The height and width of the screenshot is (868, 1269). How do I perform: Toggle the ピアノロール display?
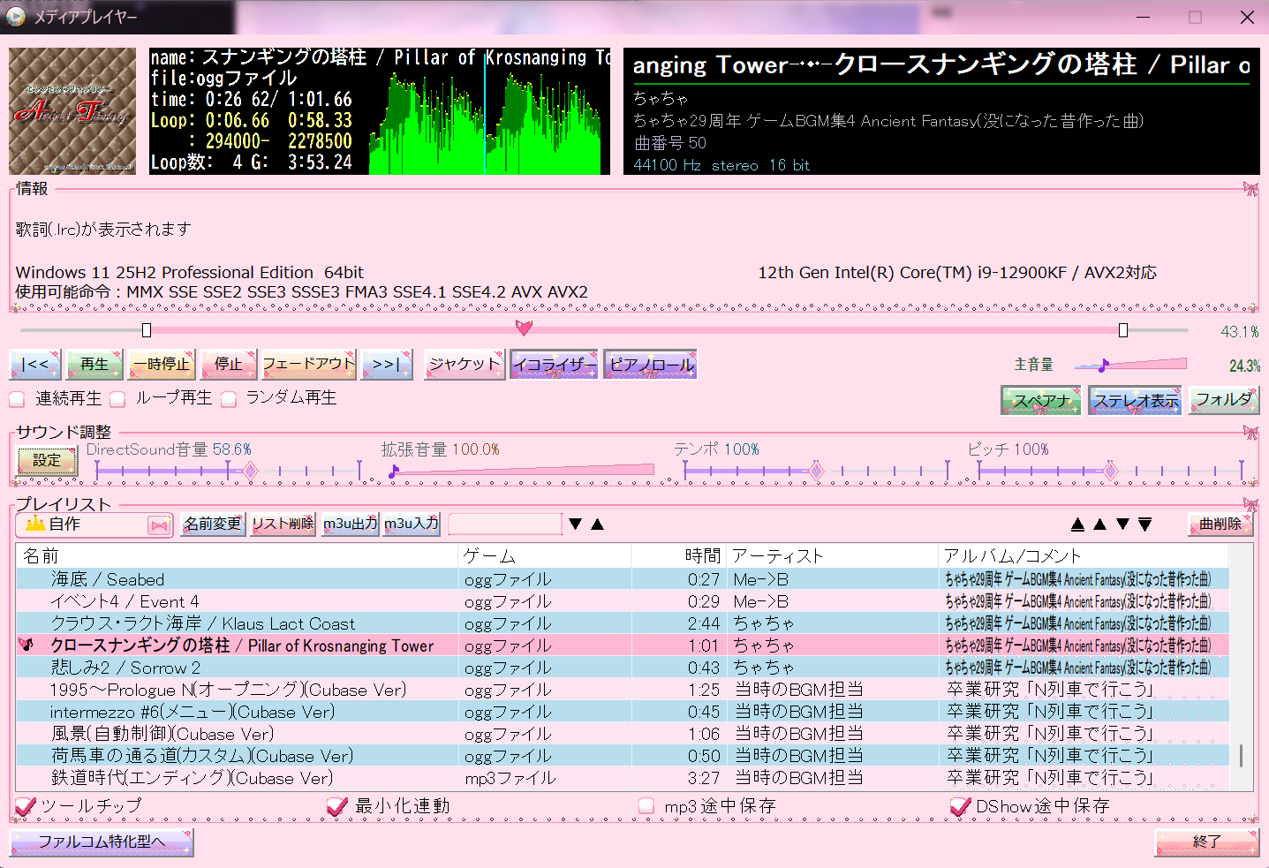coord(651,364)
